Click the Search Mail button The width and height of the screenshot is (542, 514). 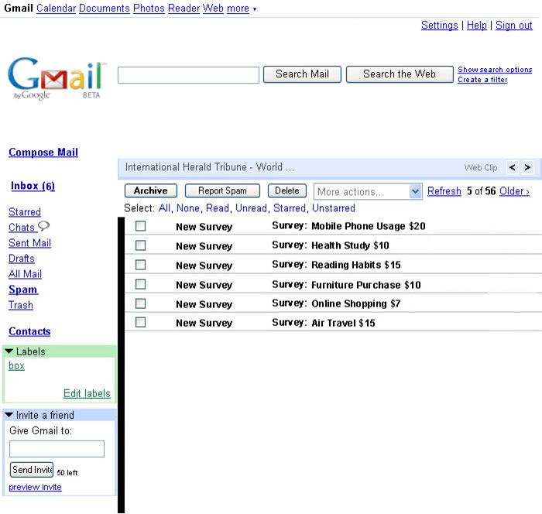coord(302,74)
